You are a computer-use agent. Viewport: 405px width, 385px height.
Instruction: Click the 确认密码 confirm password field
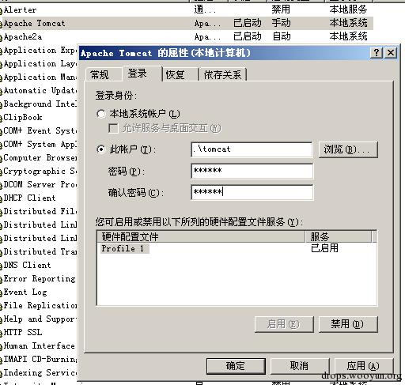pos(252,192)
